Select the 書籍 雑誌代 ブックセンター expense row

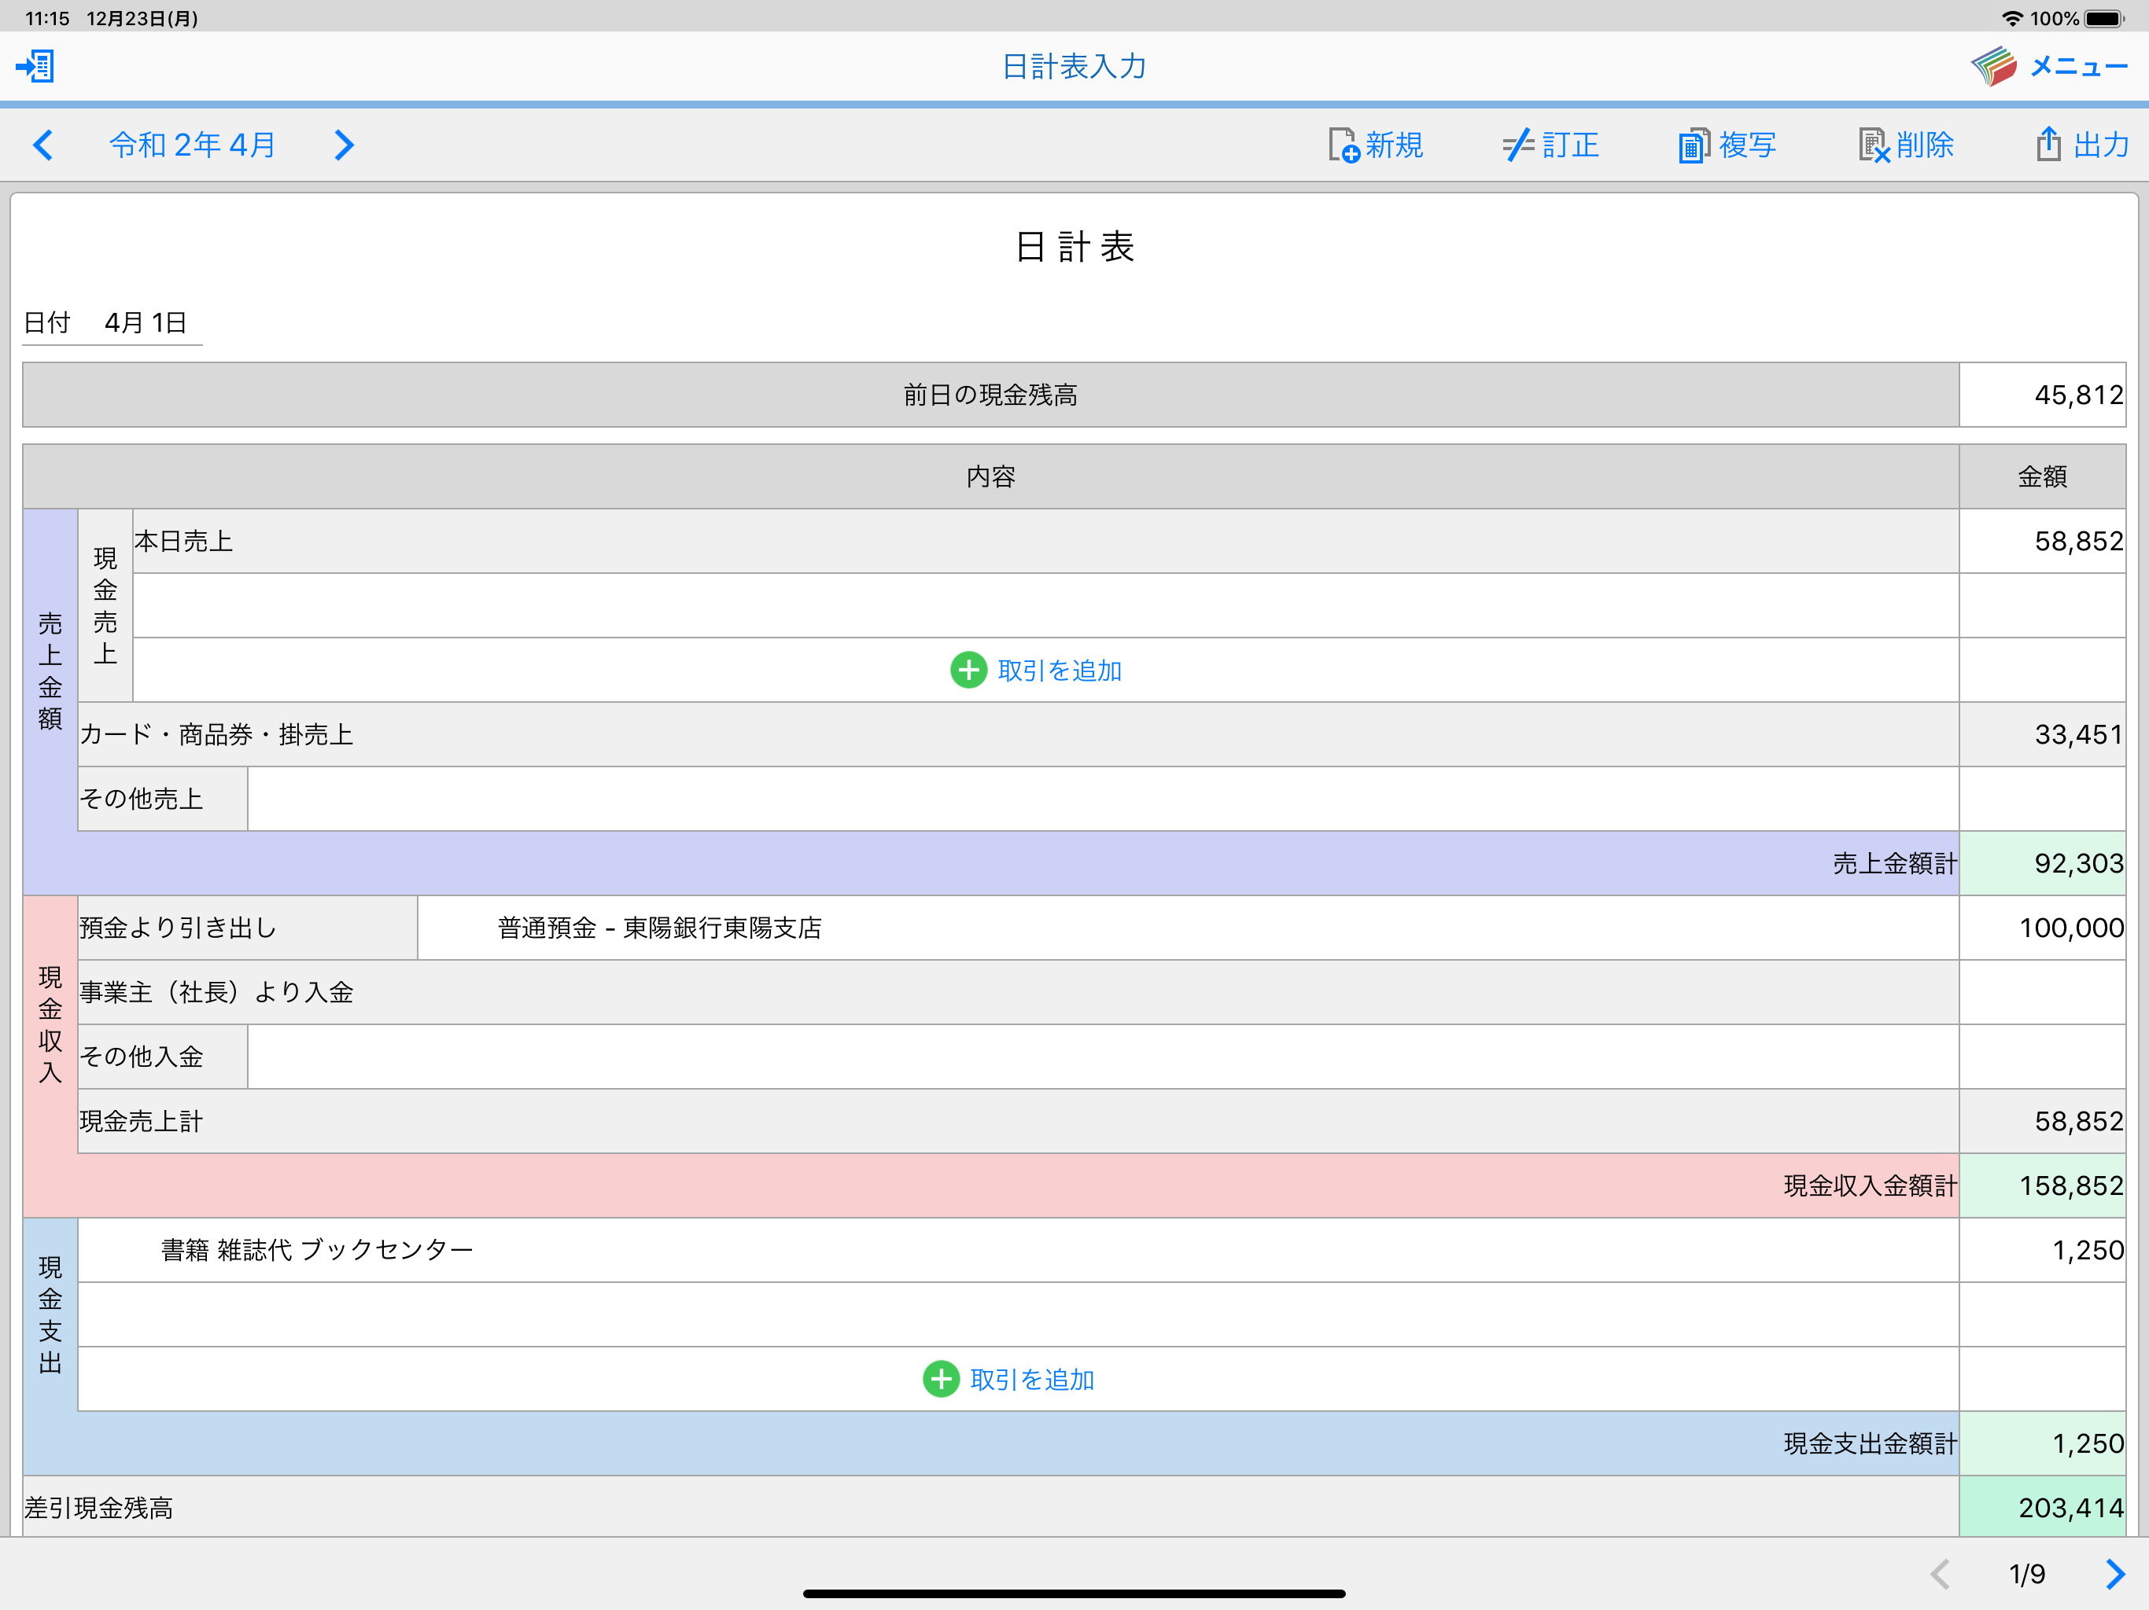[x=1018, y=1250]
